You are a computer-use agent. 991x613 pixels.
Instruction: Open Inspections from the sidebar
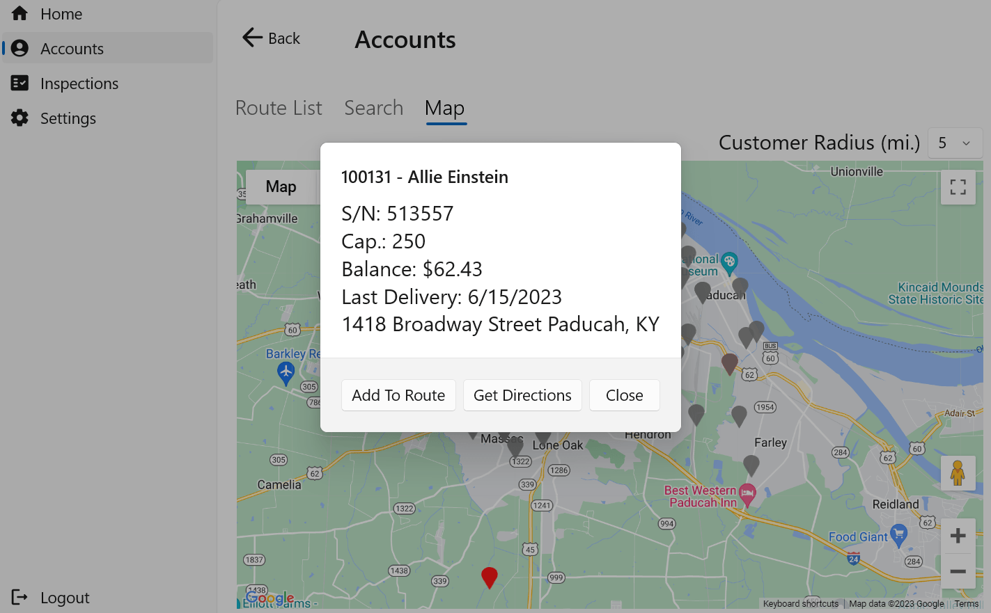pos(79,83)
